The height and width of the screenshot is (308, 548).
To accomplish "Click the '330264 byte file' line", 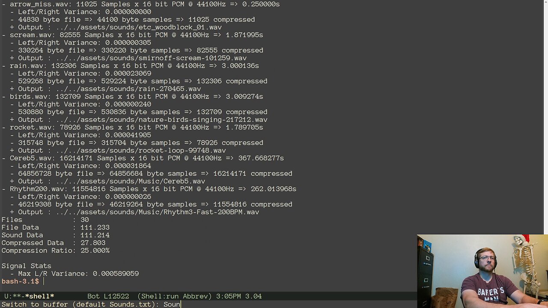I will point(137,50).
